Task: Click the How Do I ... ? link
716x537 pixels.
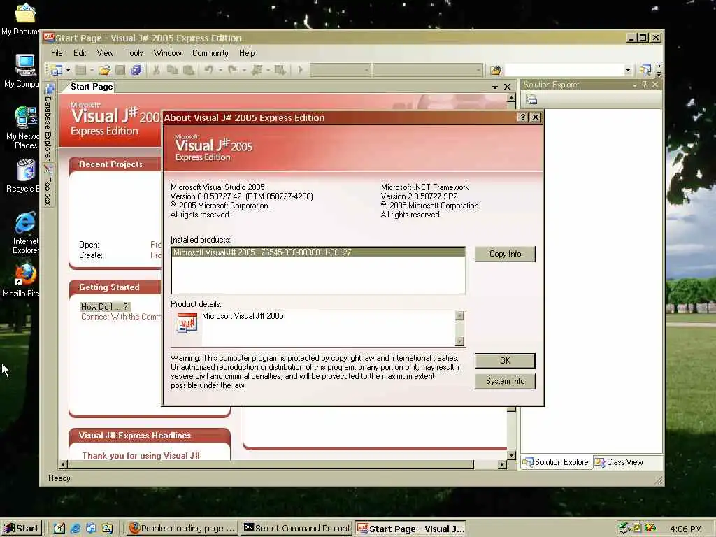Action: (105, 307)
